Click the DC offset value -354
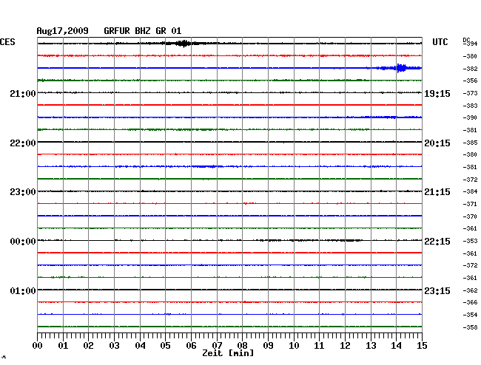Screen dimensions: 481x365 pyautogui.click(x=470, y=315)
